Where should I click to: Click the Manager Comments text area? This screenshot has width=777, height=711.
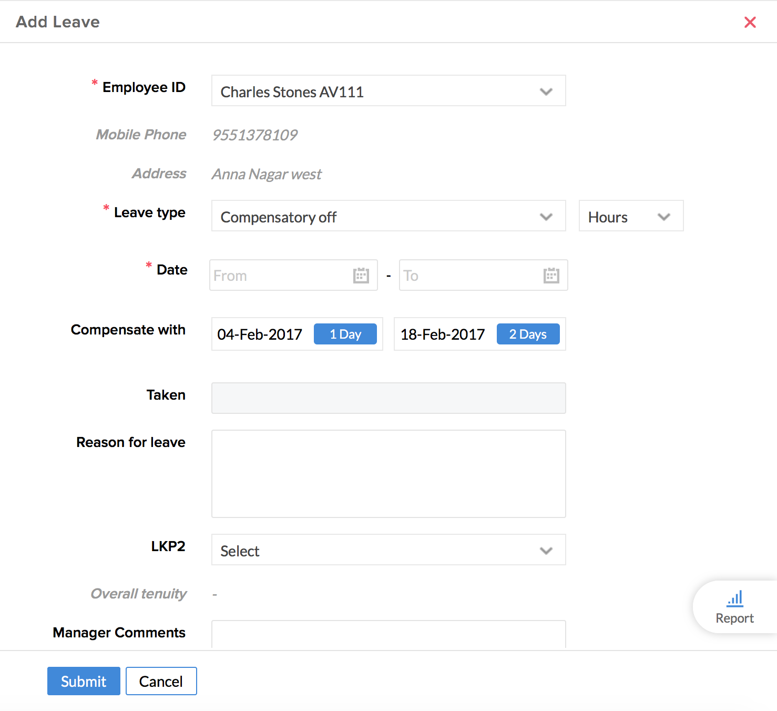tap(388, 634)
